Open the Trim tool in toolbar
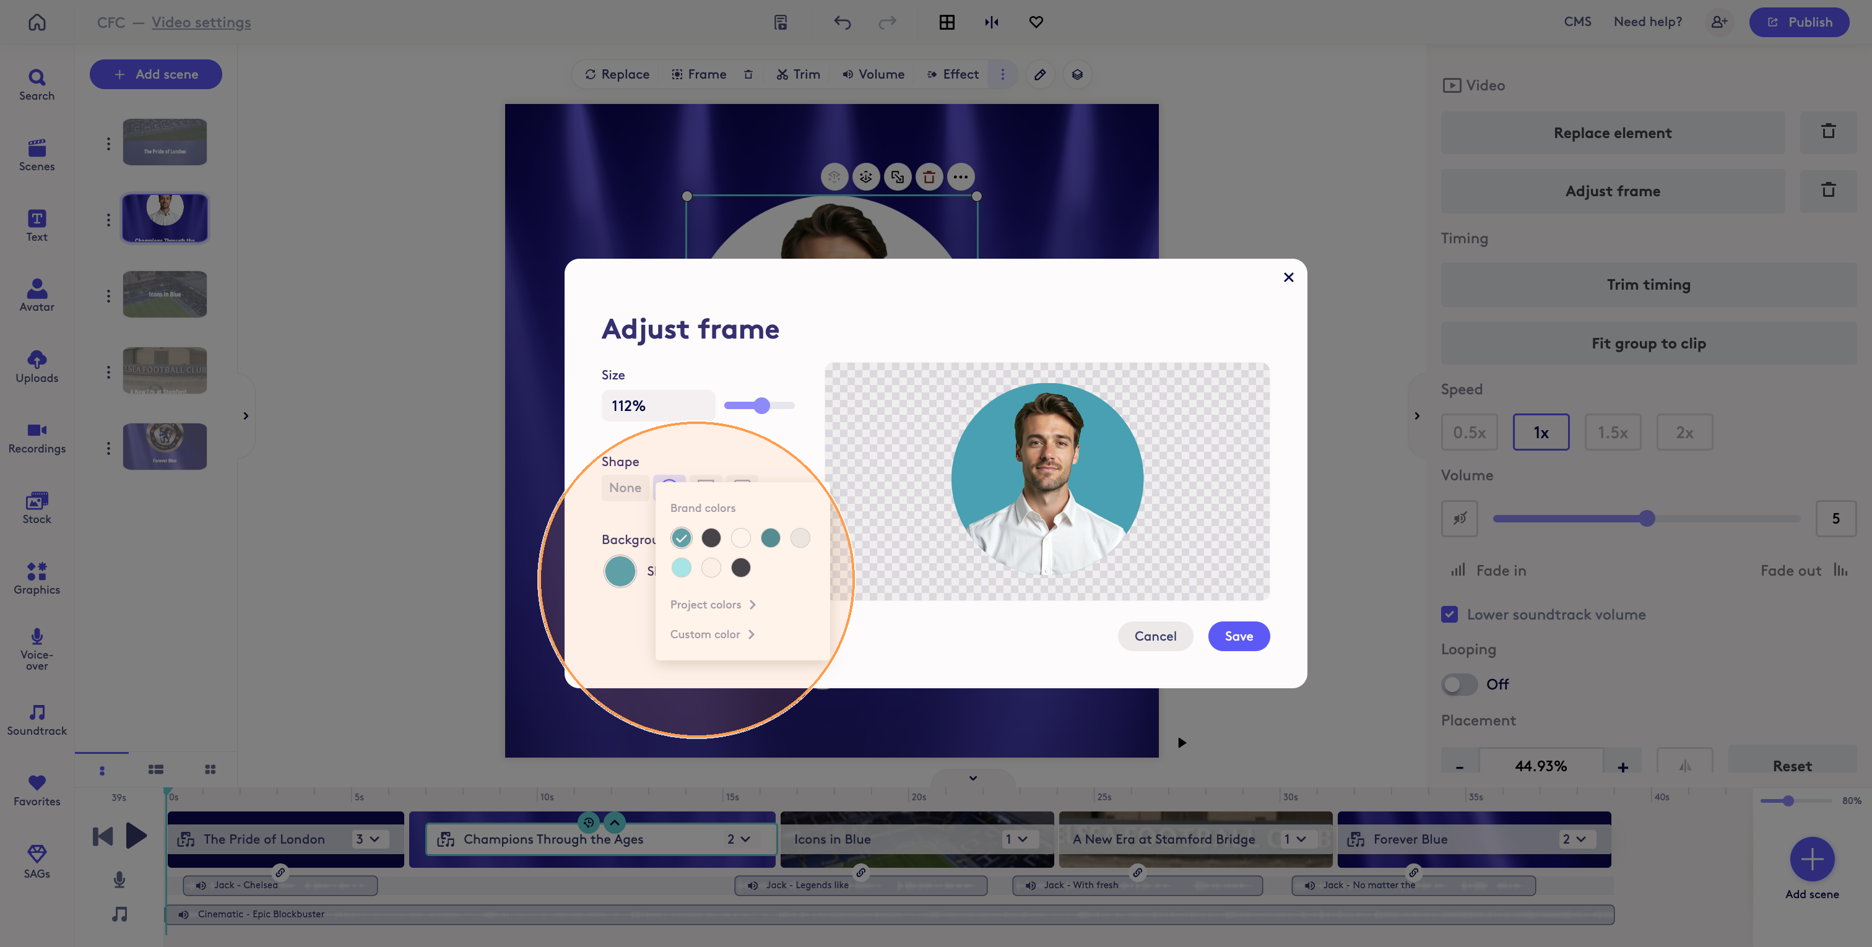The width and height of the screenshot is (1872, 947). pyautogui.click(x=798, y=74)
